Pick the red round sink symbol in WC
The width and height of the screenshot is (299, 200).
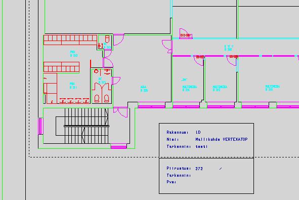tap(96, 71)
